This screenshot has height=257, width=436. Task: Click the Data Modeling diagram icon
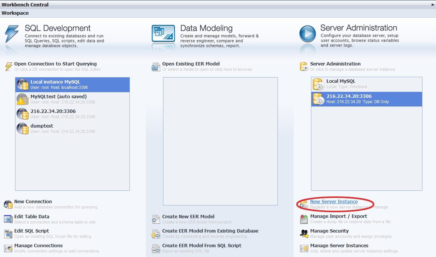(x=163, y=33)
